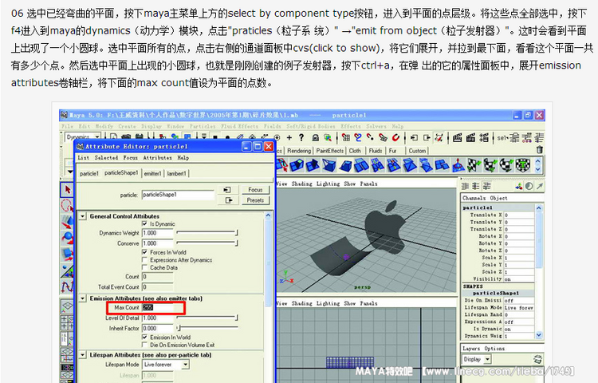The width and height of the screenshot is (598, 383).
Task: Activate the Move tool with red arrow
Action: point(67,222)
